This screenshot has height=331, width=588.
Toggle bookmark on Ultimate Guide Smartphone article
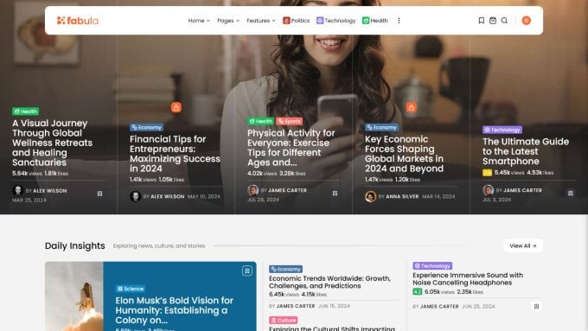coord(571,193)
